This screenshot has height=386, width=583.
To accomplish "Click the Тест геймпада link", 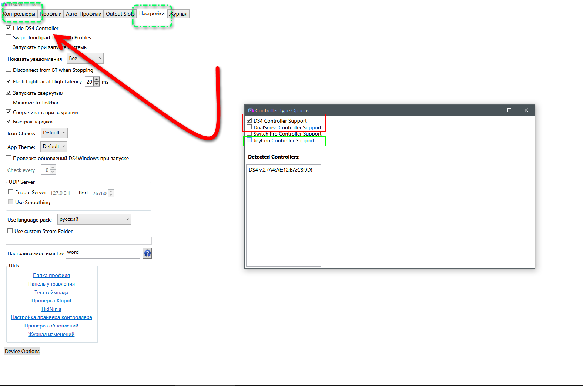I will (51, 292).
